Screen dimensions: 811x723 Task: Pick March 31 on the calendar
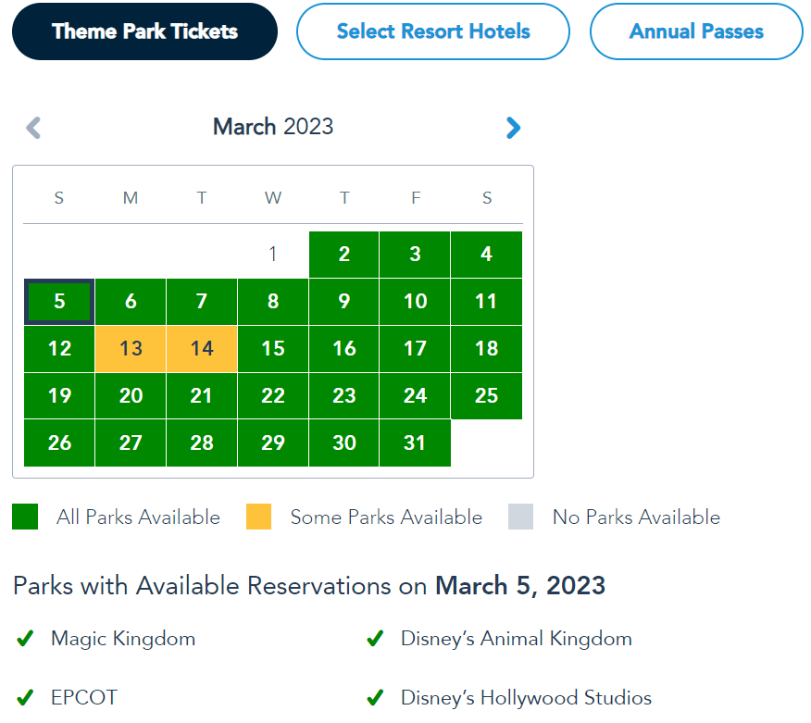415,443
